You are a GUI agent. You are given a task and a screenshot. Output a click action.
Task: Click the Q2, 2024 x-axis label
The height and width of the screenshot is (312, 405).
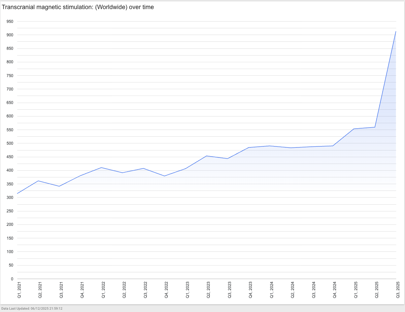click(293, 290)
